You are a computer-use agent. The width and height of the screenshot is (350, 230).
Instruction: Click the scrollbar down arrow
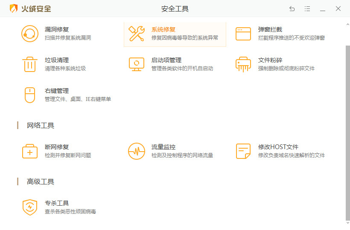coord(347,222)
